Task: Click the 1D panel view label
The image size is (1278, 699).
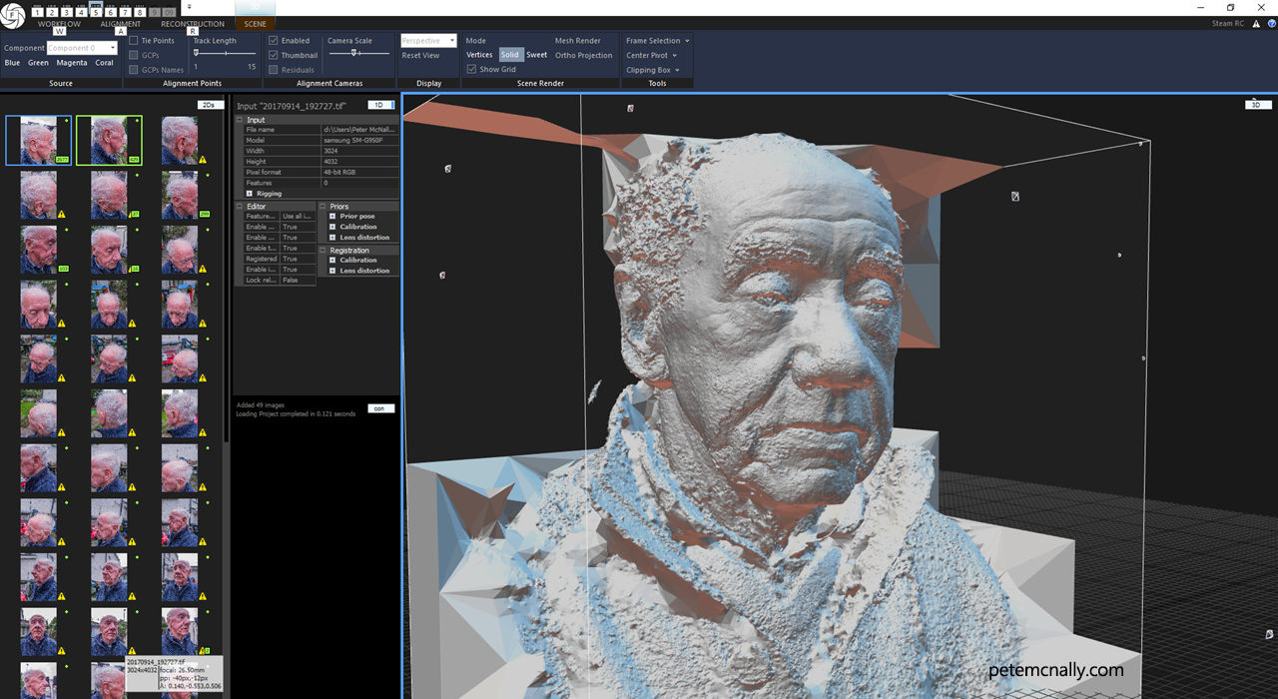Action: click(380, 105)
